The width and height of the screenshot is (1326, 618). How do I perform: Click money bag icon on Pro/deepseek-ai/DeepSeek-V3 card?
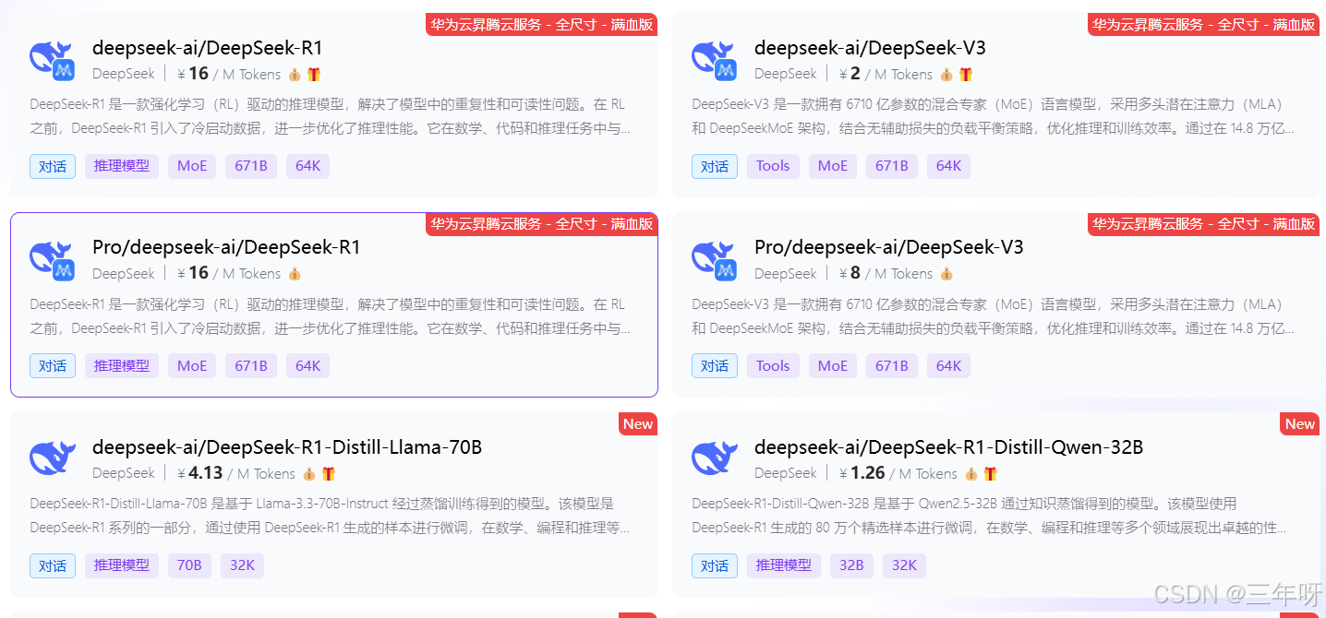tap(946, 273)
